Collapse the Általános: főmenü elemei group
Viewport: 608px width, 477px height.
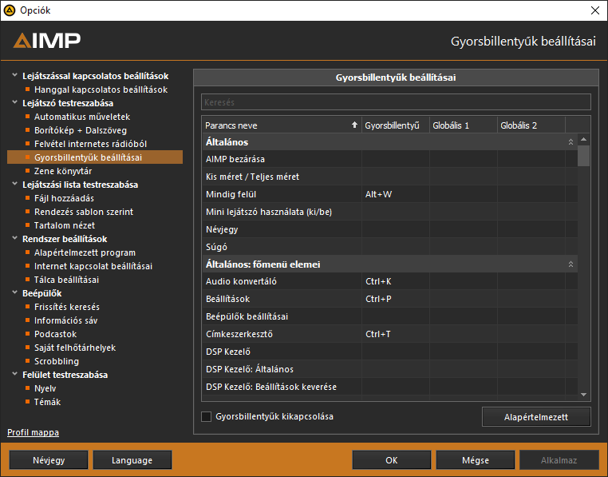570,264
